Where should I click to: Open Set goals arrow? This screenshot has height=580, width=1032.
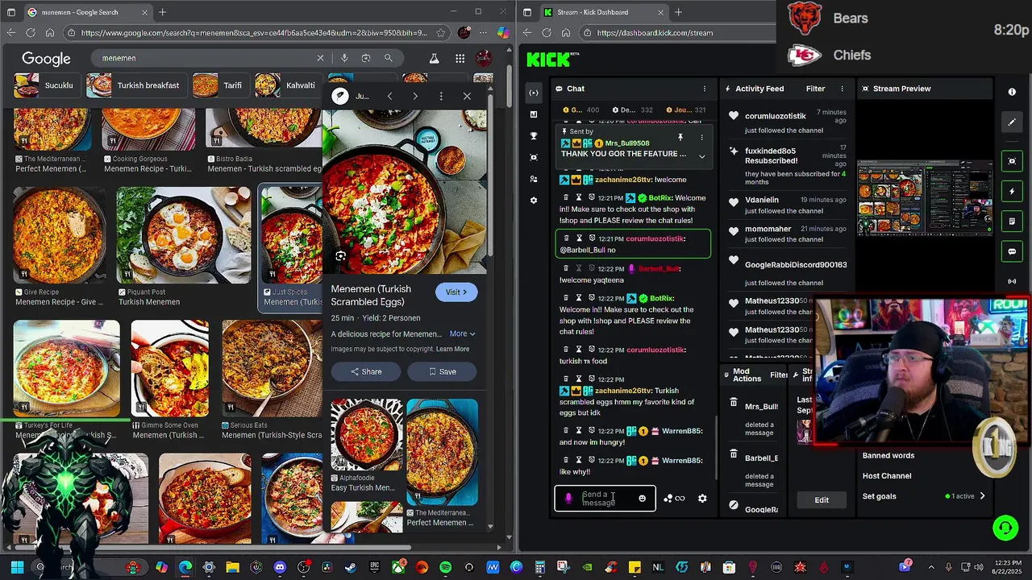pyautogui.click(x=982, y=496)
